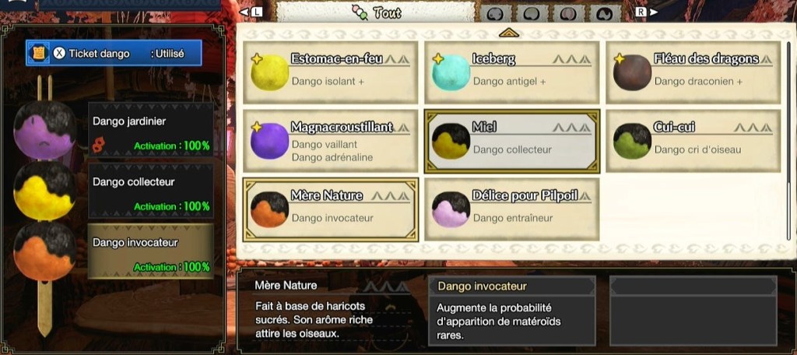Toggle the Mère Nature dango selection

pos(331,209)
